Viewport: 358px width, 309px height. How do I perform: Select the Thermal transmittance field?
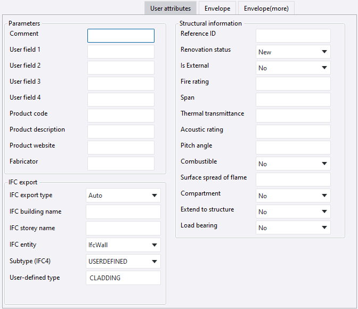[x=293, y=116]
